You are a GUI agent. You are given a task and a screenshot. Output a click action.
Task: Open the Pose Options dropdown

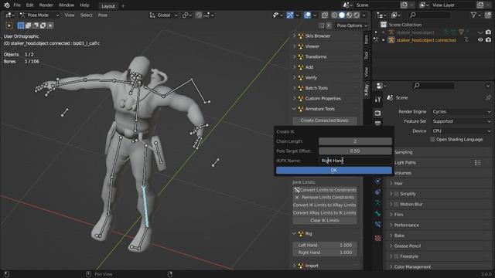point(352,25)
